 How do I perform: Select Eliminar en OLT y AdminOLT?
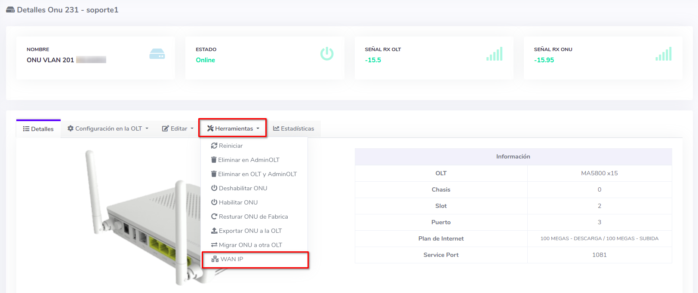pyautogui.click(x=257, y=174)
